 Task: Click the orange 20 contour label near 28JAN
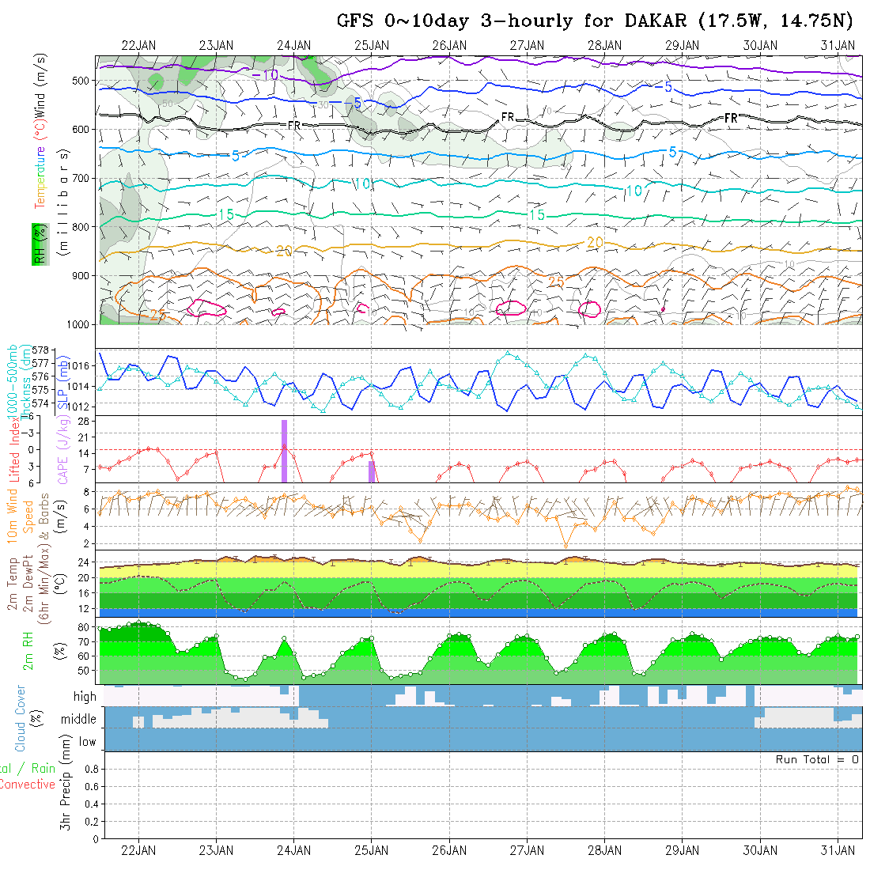pyautogui.click(x=596, y=242)
